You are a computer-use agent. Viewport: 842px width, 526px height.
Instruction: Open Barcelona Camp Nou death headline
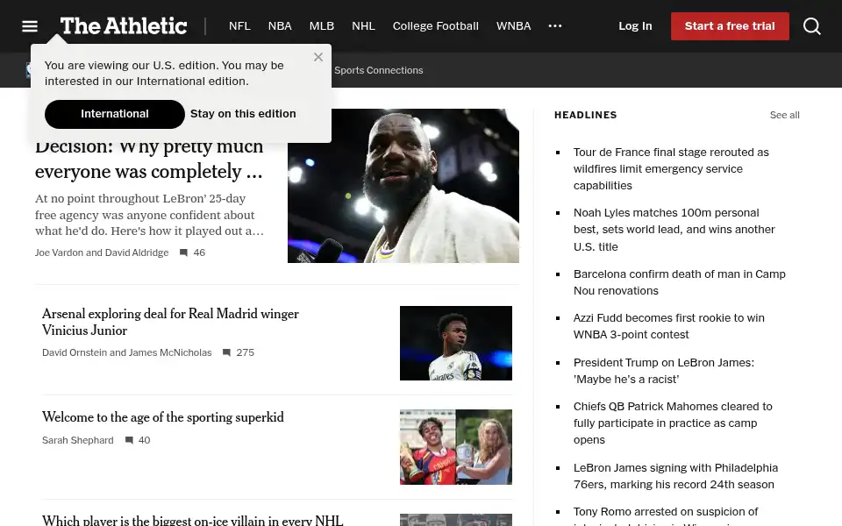tap(679, 282)
